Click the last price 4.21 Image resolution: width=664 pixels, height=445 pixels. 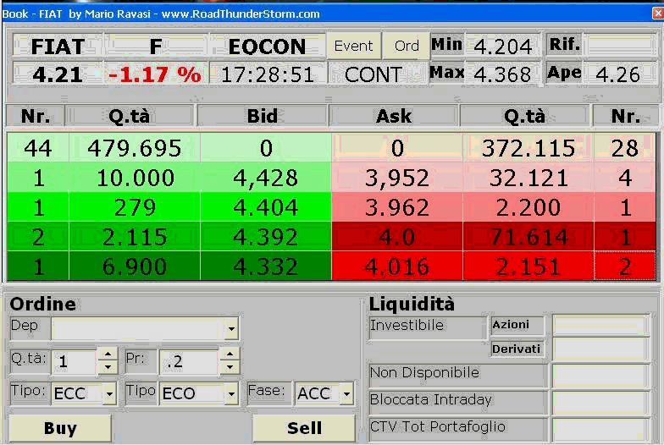[58, 74]
